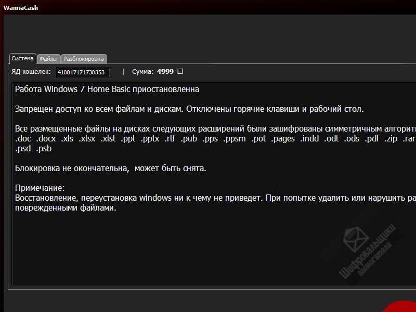Click the '.docx' extension in the list
Viewport: 416px width, 312px height.
coord(46,139)
